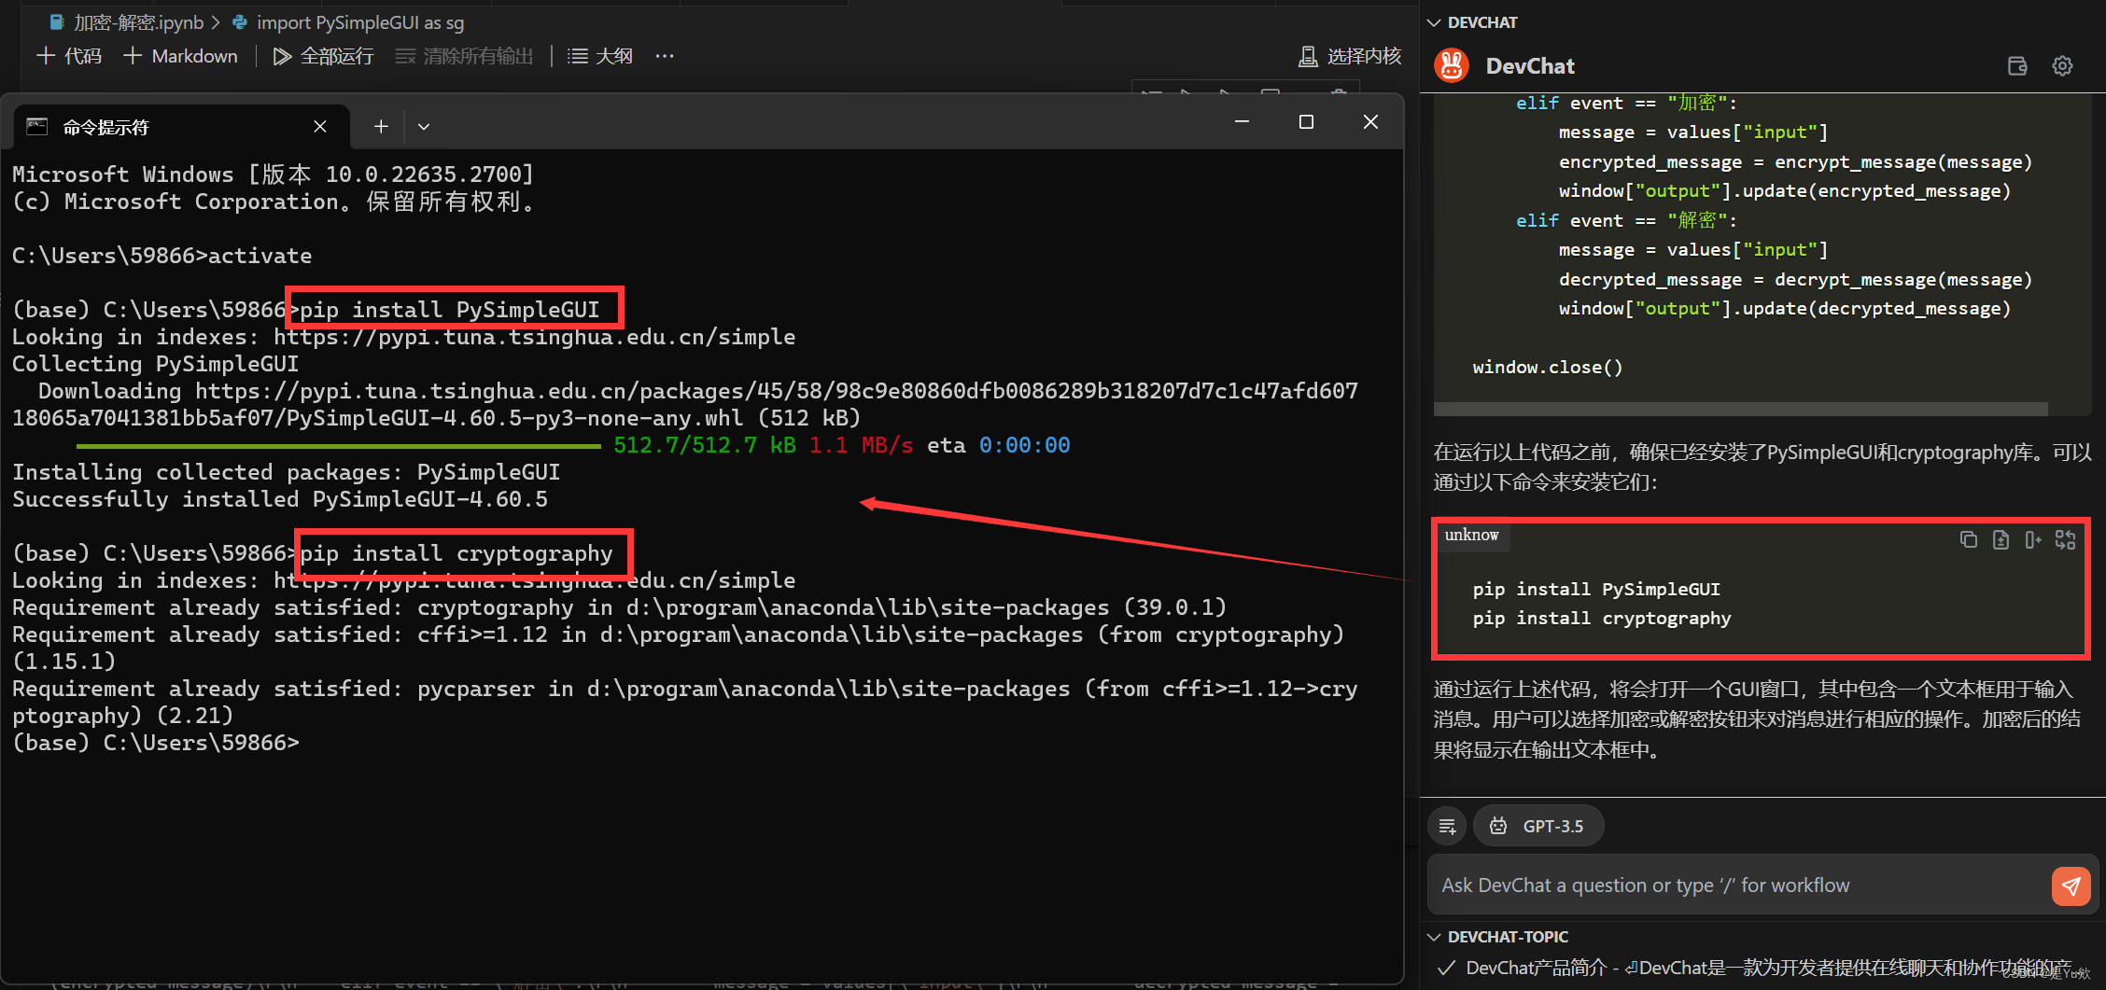Minimize the command prompt window
This screenshot has height=990, width=2106.
point(1242,122)
